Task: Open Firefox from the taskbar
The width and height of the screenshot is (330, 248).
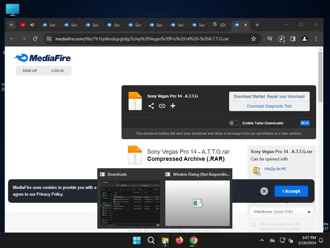Action: 179,240
